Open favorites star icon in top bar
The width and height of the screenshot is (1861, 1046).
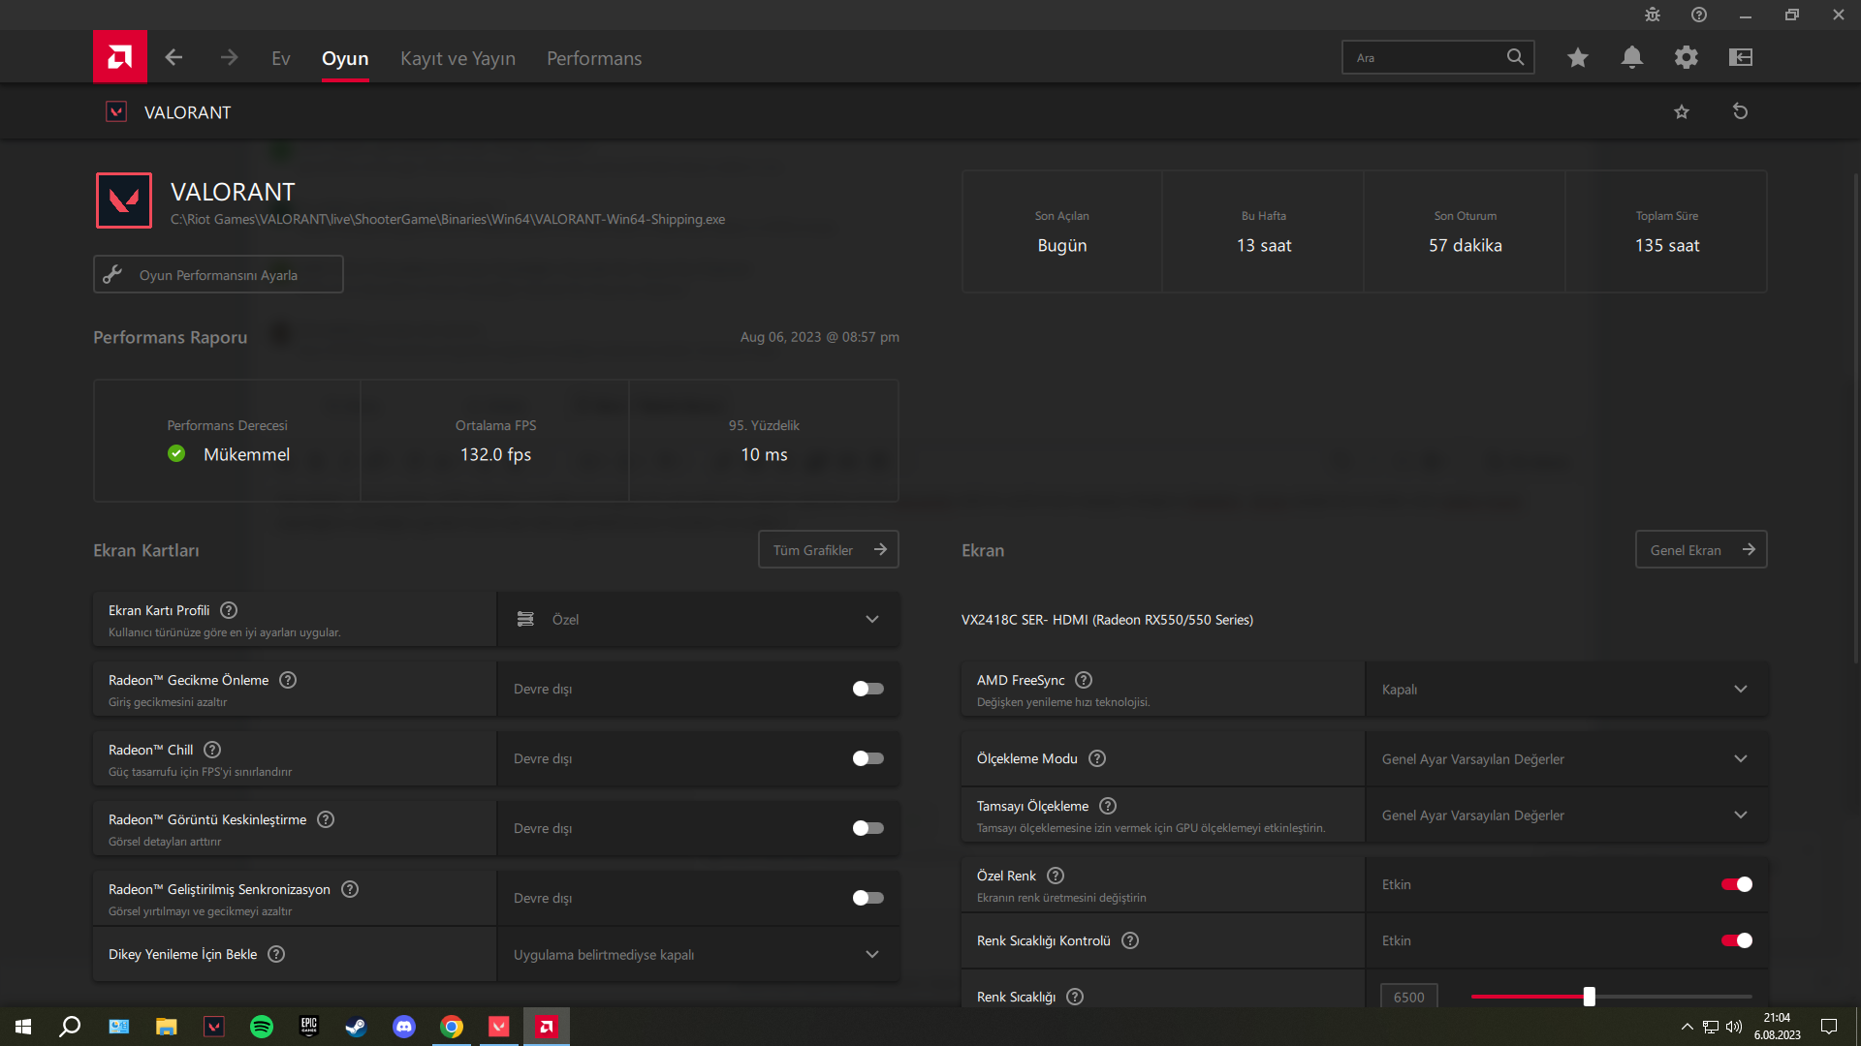[x=1577, y=57]
